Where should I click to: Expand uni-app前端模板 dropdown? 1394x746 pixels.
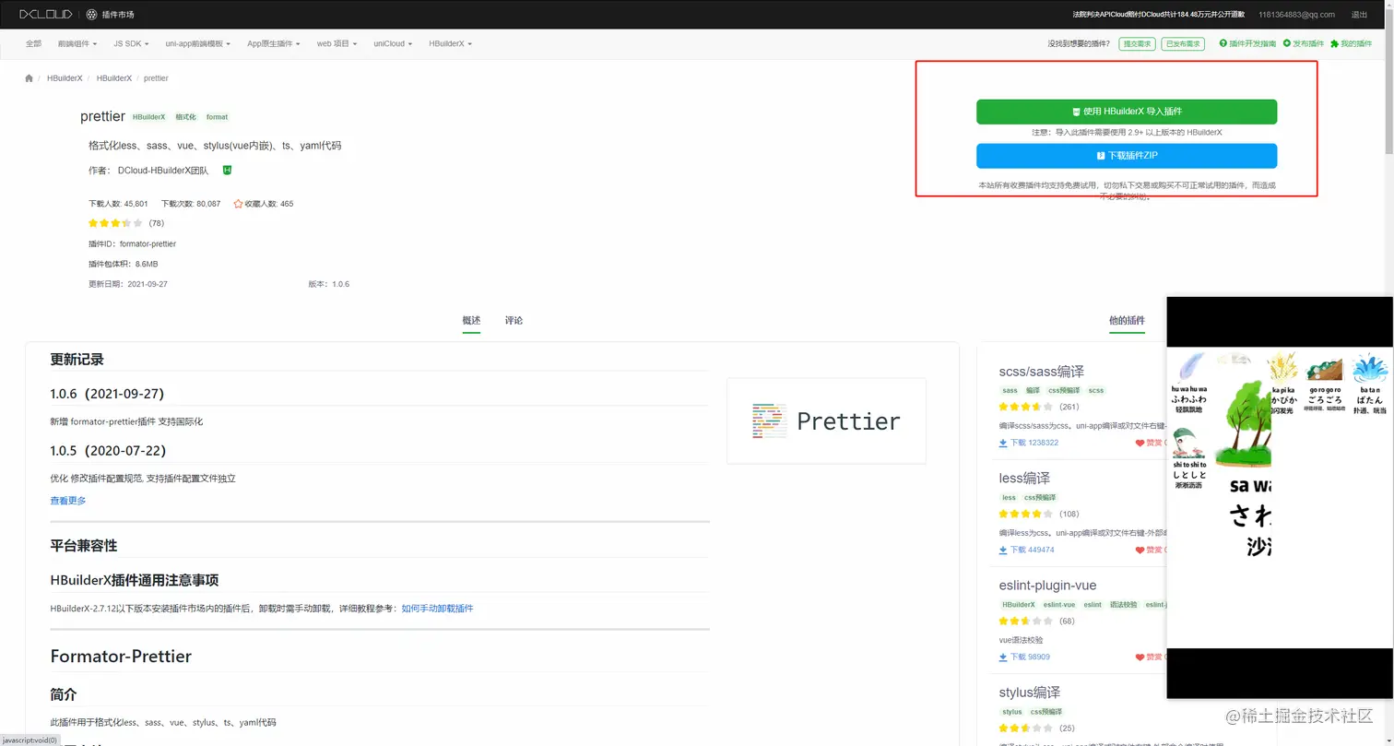click(198, 43)
